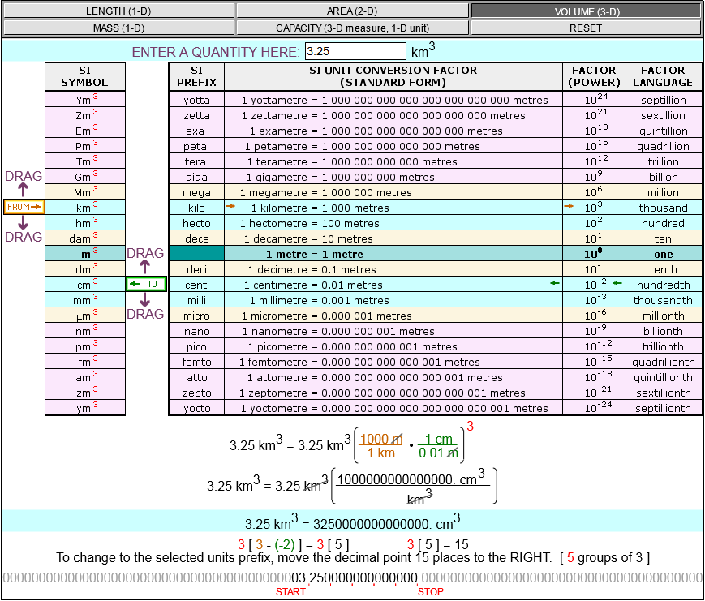Switch to LENGTH (1-D) mode

pos(118,11)
